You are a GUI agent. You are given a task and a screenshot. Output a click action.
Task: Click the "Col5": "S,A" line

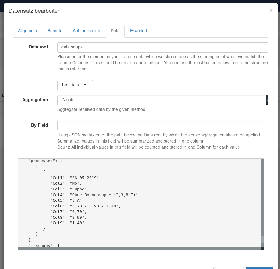pos(67,200)
